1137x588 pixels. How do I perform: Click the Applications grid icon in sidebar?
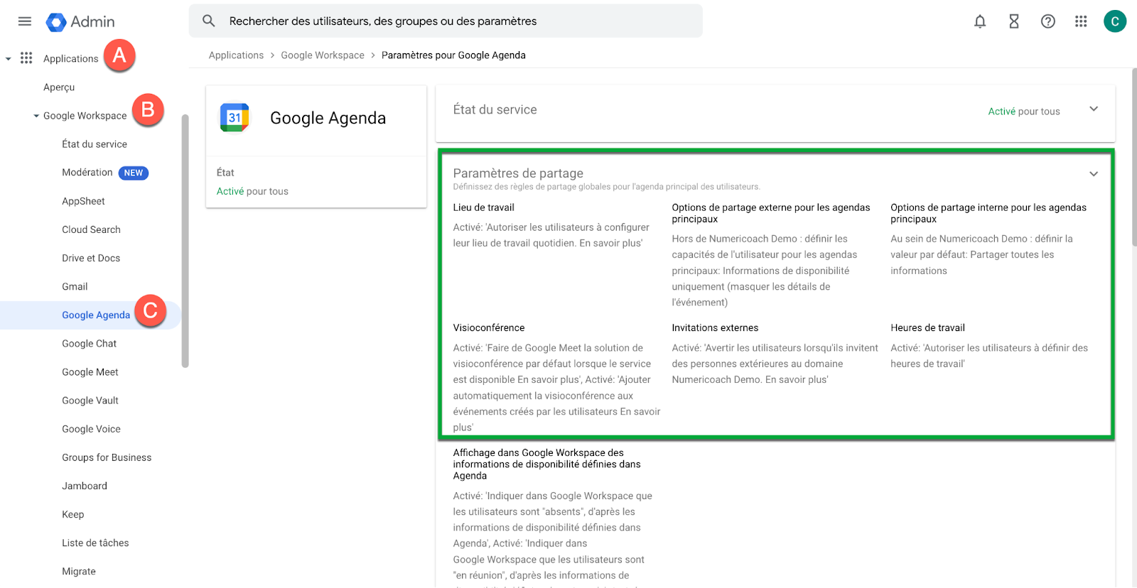(26, 58)
